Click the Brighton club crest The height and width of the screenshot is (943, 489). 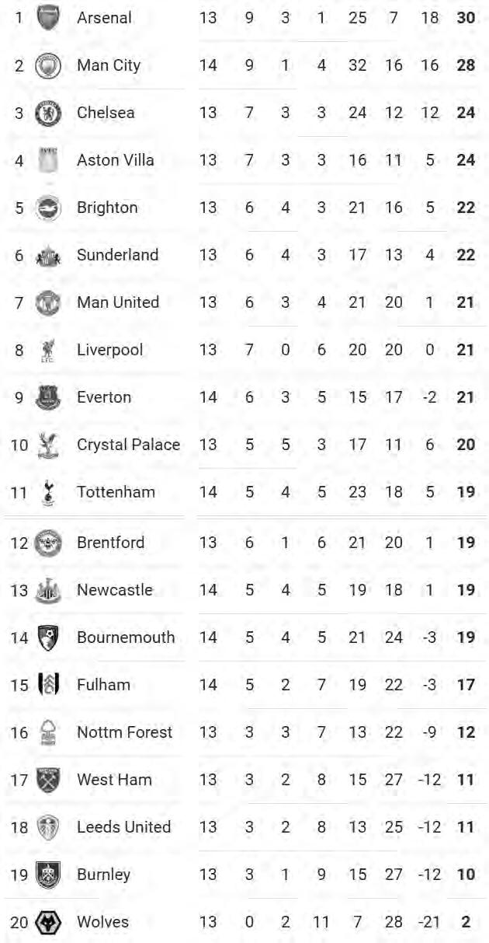click(48, 208)
